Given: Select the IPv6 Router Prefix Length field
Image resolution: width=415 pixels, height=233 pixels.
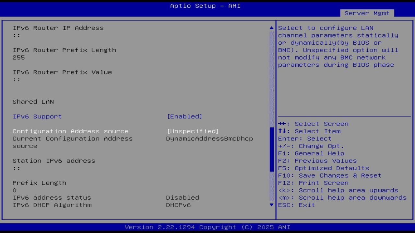Looking at the screenshot, I should [x=64, y=50].
